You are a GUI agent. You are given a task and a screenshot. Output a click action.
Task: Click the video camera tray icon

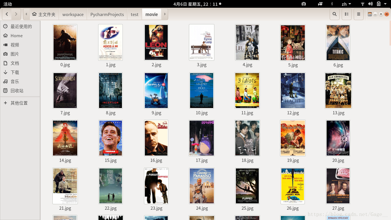(320, 4)
